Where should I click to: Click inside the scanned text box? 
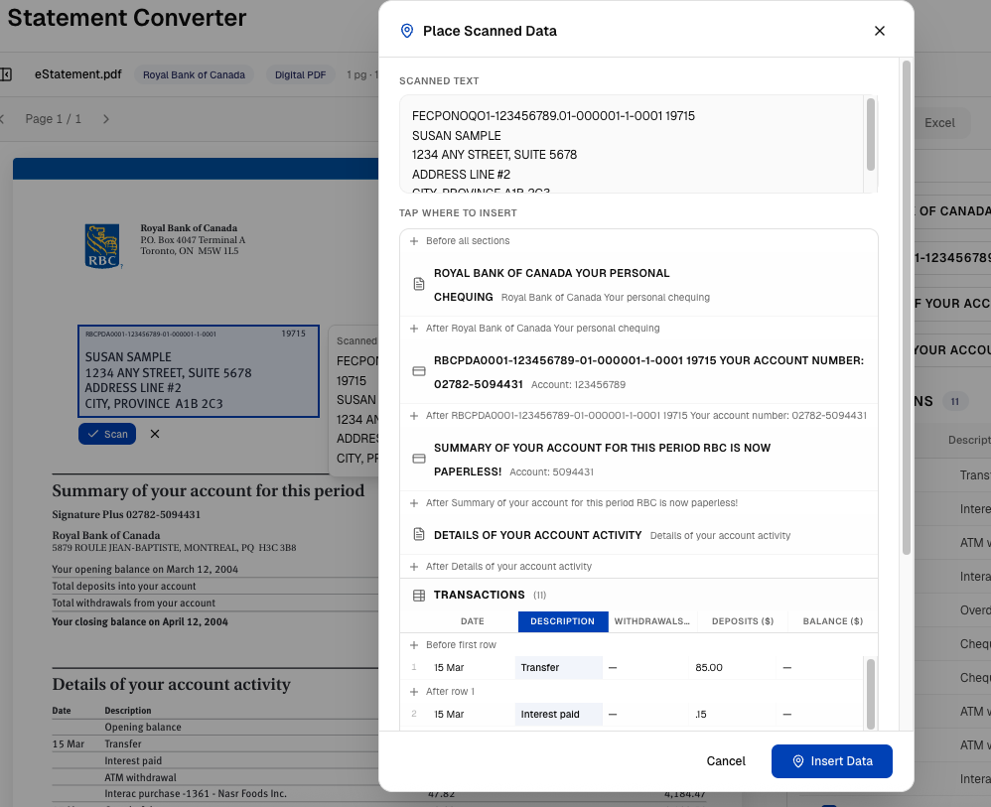pyautogui.click(x=626, y=145)
